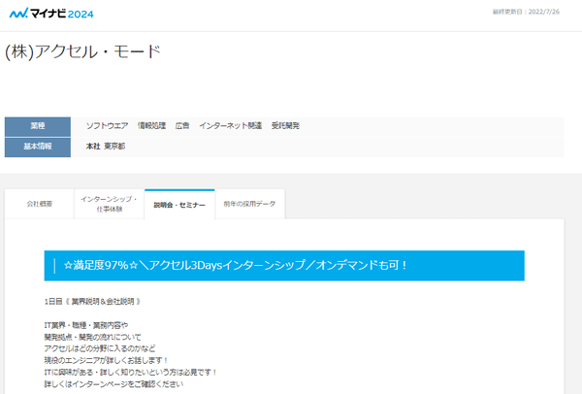The width and height of the screenshot is (582, 394).
Task: Click the 満足度97% アクセル3Days internship banner
Action: coord(284,266)
